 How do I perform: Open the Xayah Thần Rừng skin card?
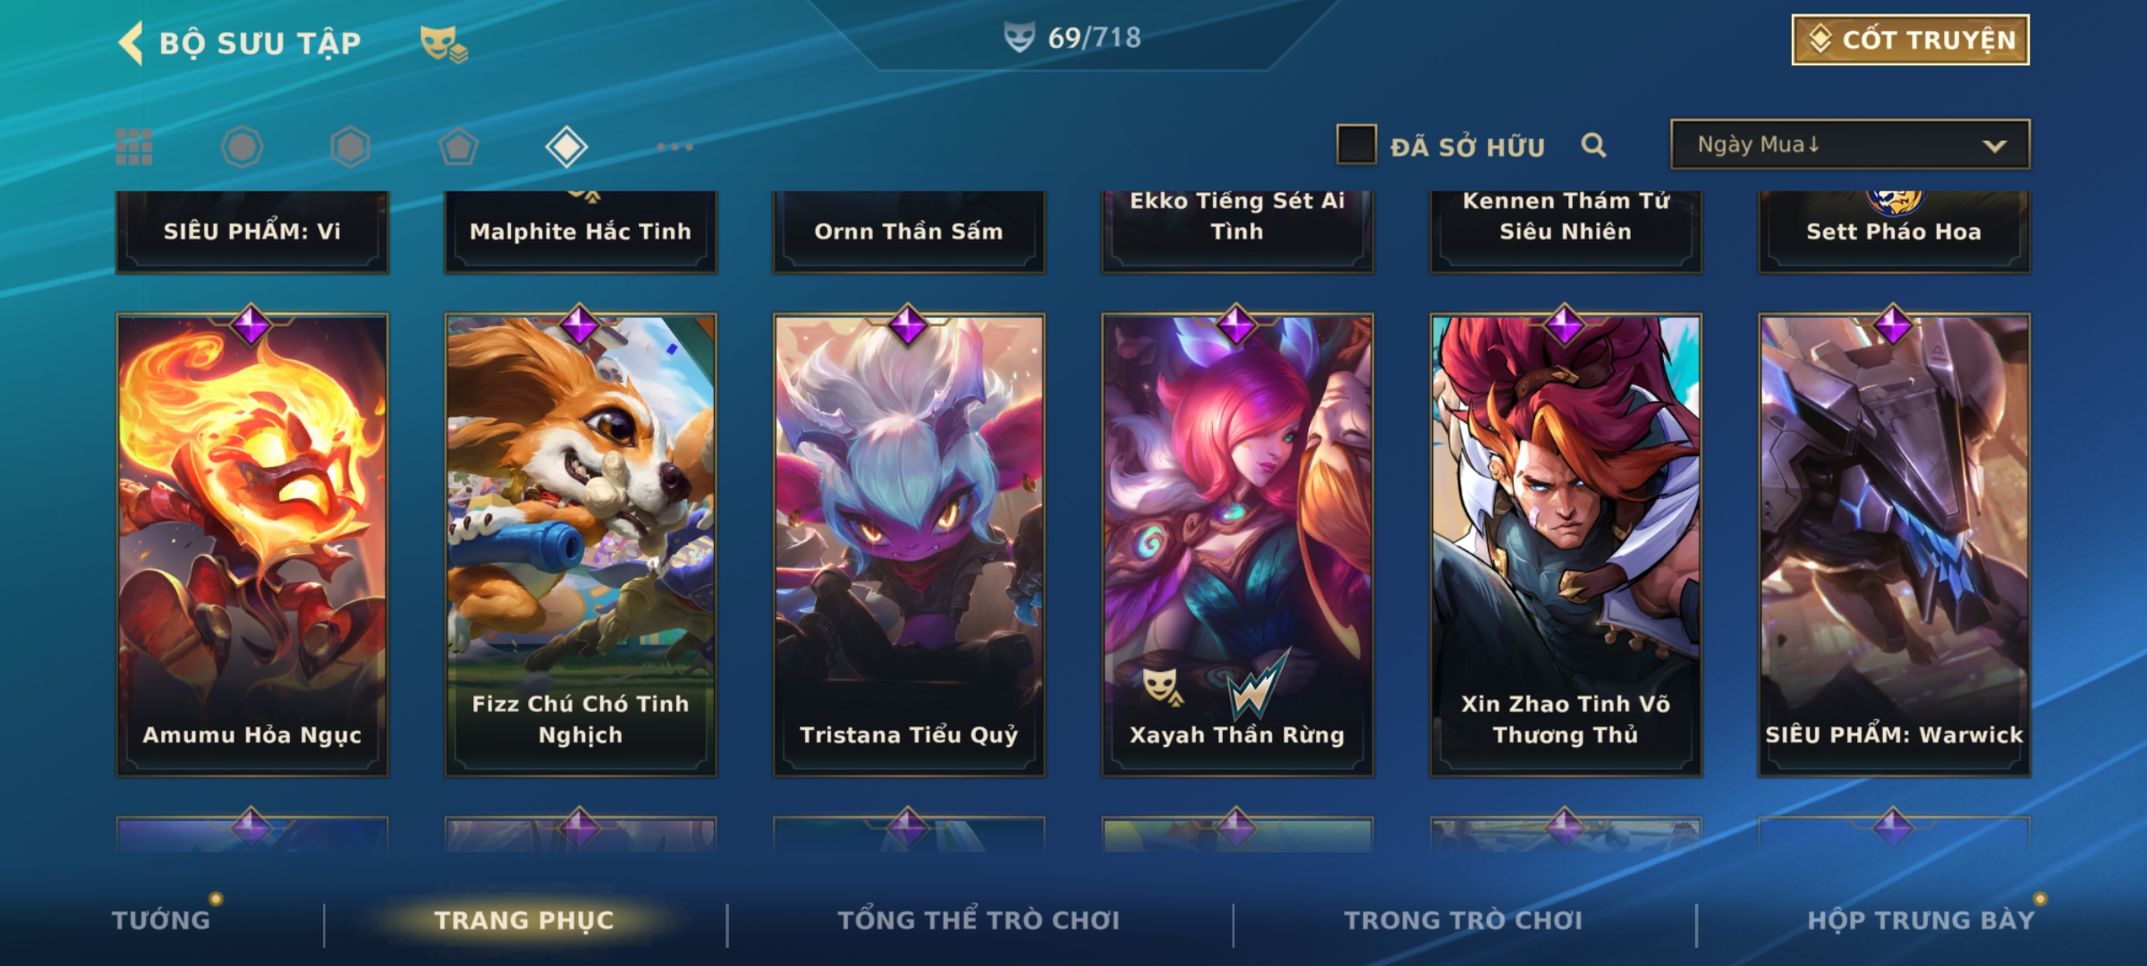point(1237,545)
